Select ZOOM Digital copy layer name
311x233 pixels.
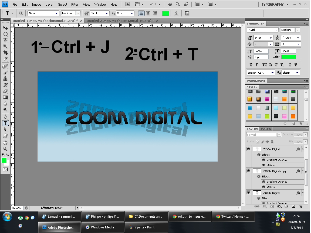pos(275,171)
